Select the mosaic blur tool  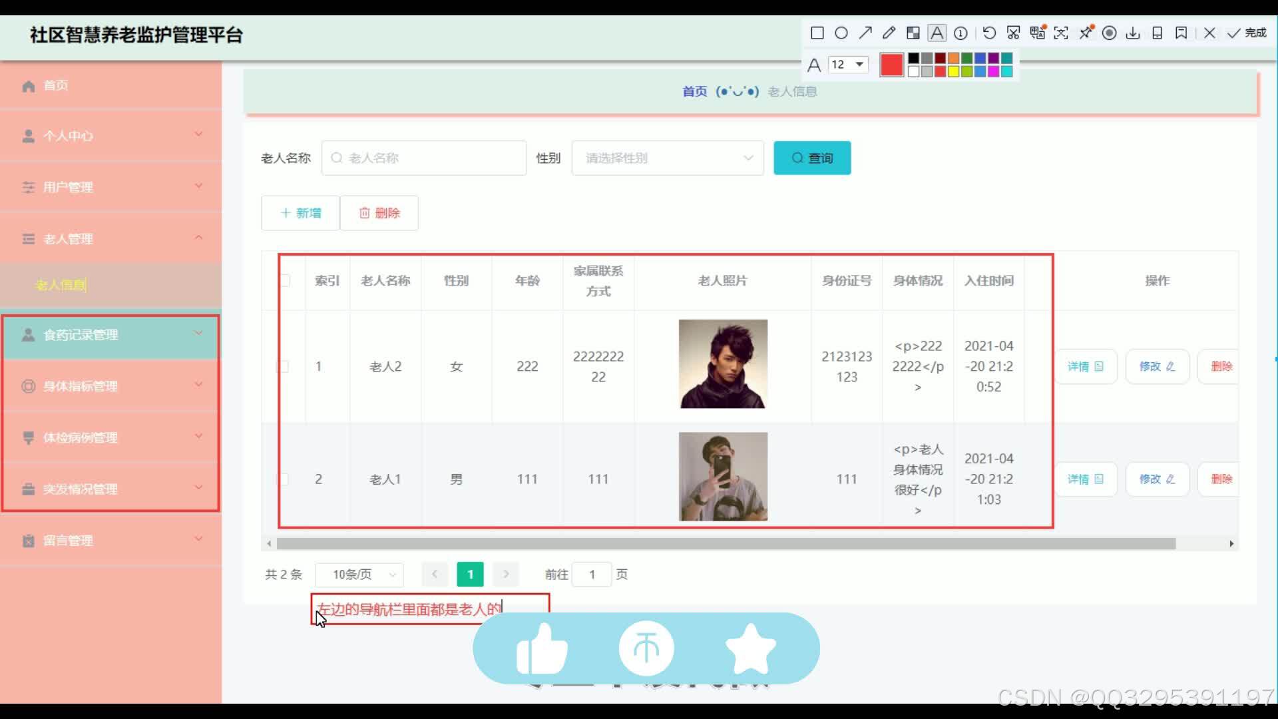tap(913, 33)
